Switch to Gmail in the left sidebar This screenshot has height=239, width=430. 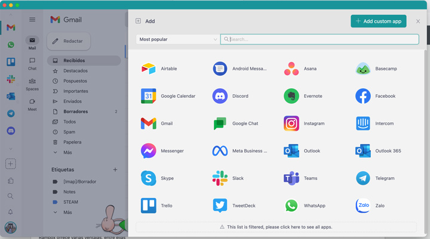11,27
